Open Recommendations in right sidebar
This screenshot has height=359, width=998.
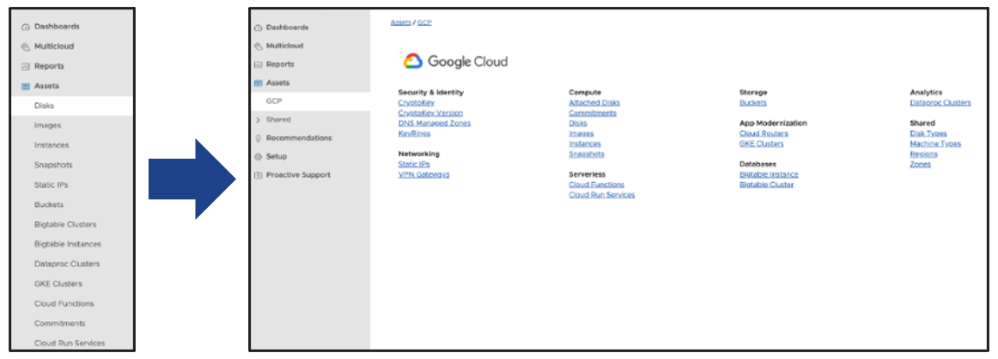(299, 138)
